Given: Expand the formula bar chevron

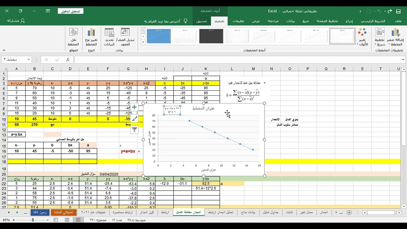Looking at the screenshot, I should (x=403, y=59).
